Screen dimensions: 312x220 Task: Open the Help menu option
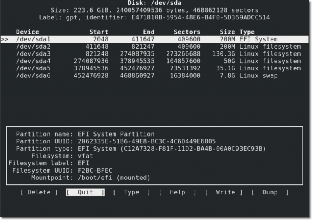(x=177, y=192)
